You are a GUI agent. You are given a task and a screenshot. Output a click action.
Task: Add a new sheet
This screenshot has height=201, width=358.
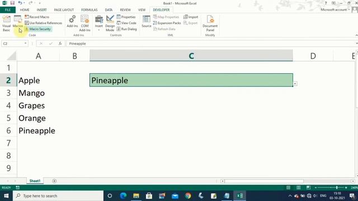tap(54, 181)
